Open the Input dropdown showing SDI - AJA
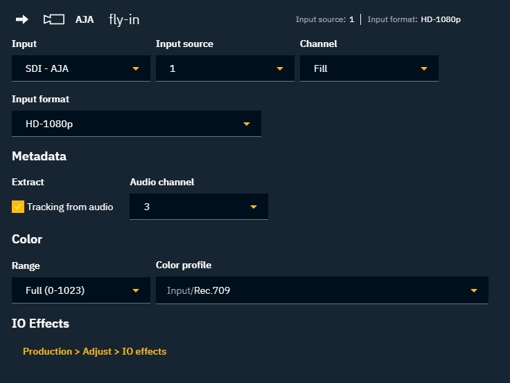510x383 pixels. tap(81, 68)
